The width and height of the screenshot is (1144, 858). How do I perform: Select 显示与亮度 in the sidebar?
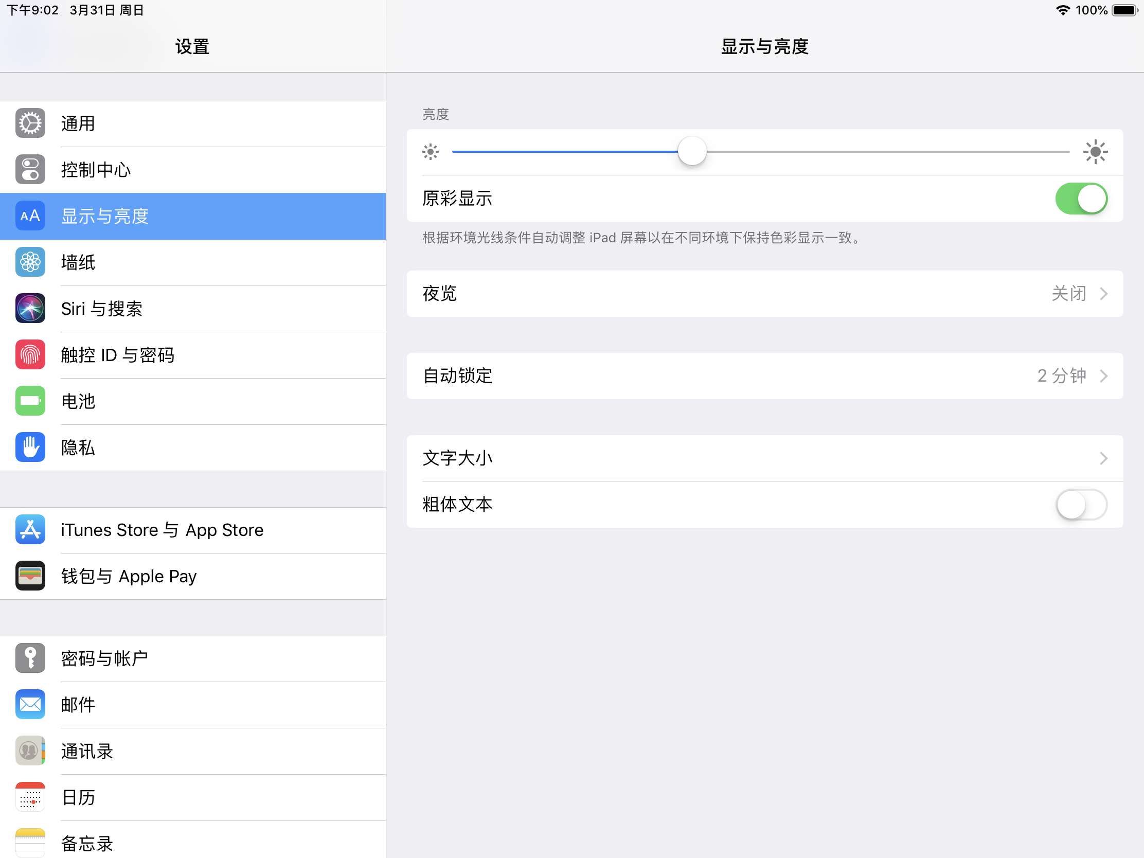tap(192, 216)
